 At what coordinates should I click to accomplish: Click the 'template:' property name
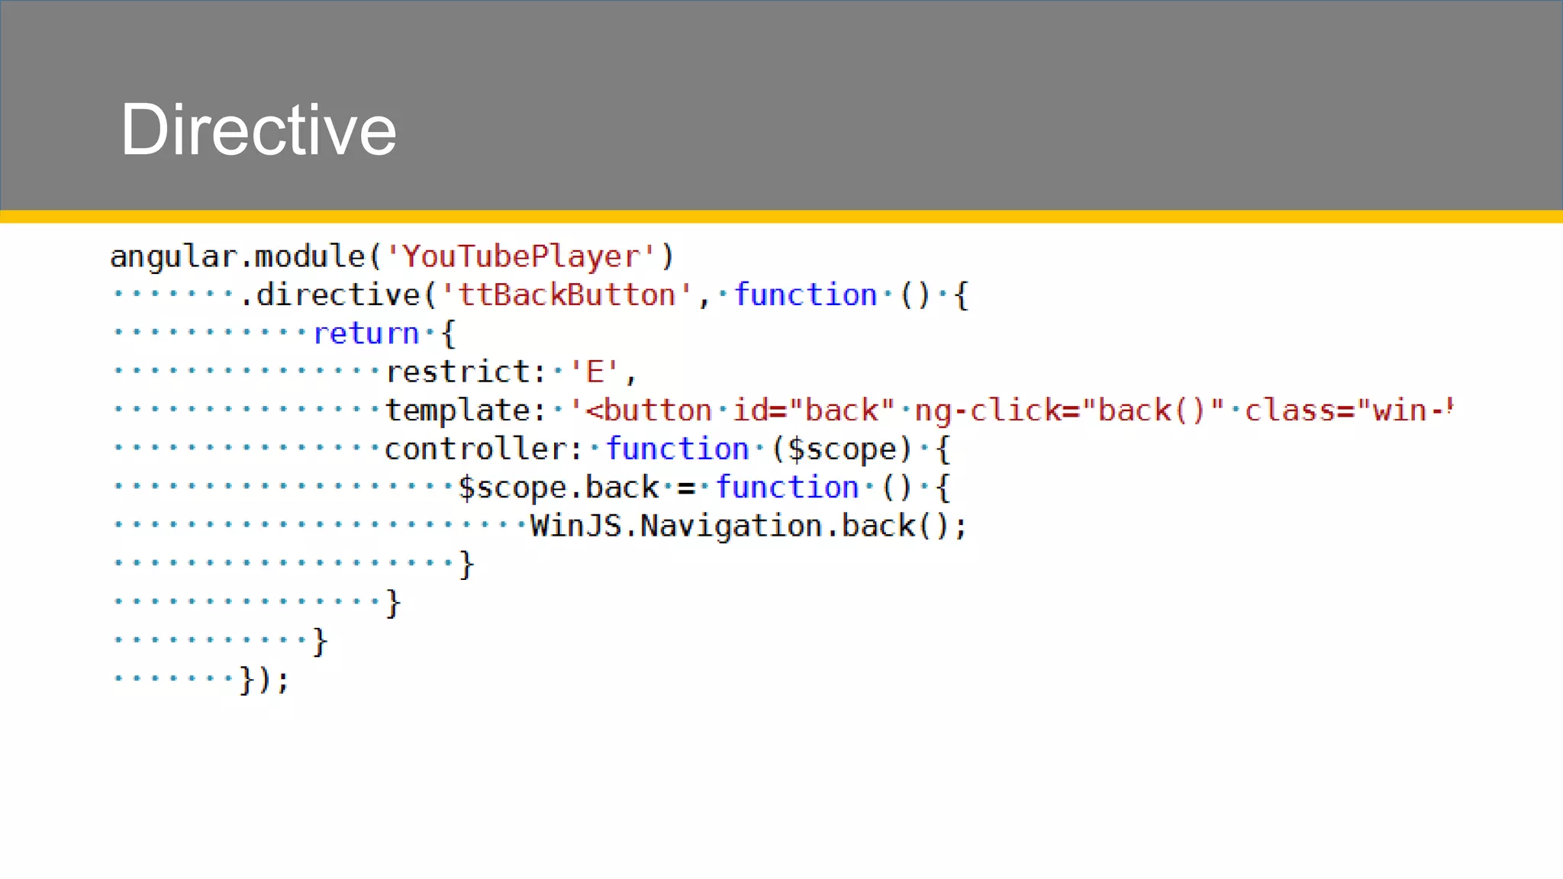point(466,411)
